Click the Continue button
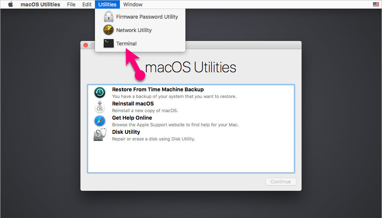This screenshot has height=218, width=382. click(x=281, y=182)
